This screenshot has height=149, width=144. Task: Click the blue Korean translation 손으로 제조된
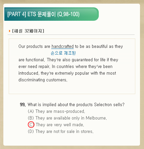click(63, 53)
